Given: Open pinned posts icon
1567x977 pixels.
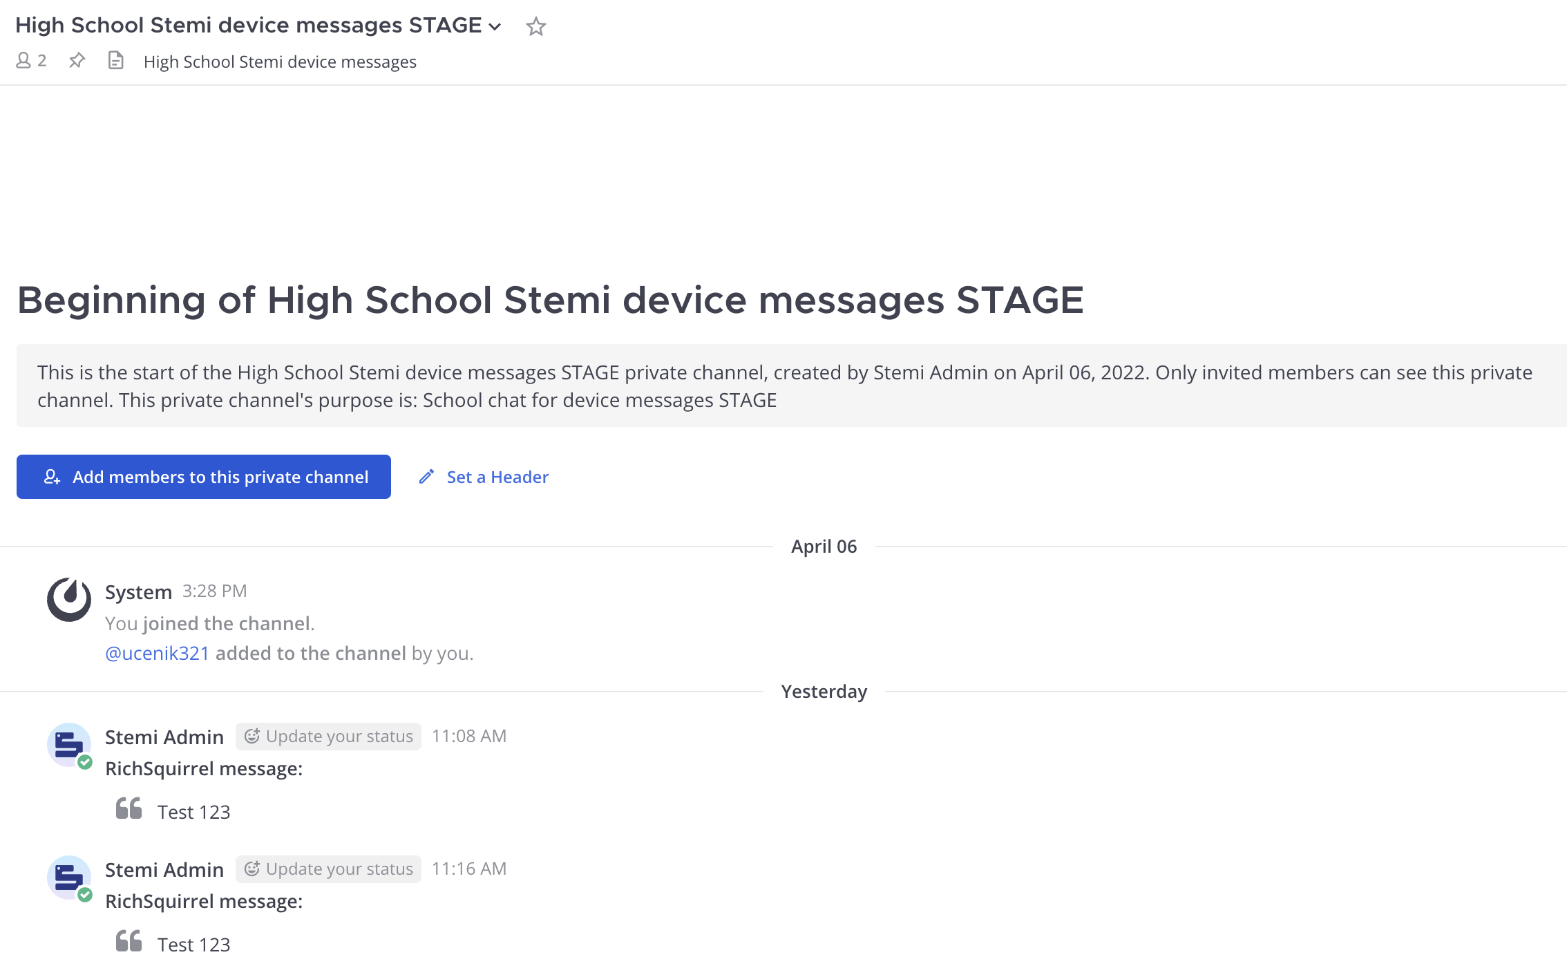Looking at the screenshot, I should [x=77, y=61].
